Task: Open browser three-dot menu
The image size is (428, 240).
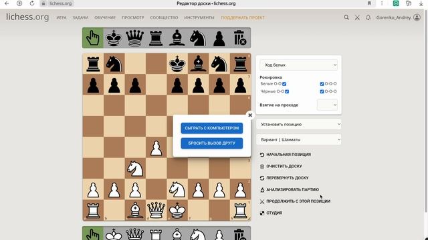Action: [x=382, y=3]
